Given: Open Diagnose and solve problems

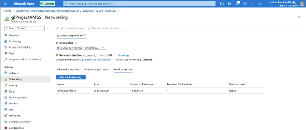Looking at the screenshot, I should point(25,59).
